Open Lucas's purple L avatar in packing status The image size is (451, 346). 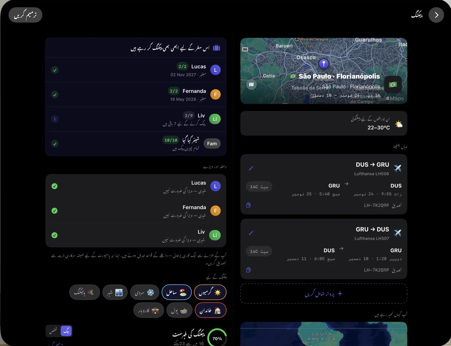coord(215,70)
